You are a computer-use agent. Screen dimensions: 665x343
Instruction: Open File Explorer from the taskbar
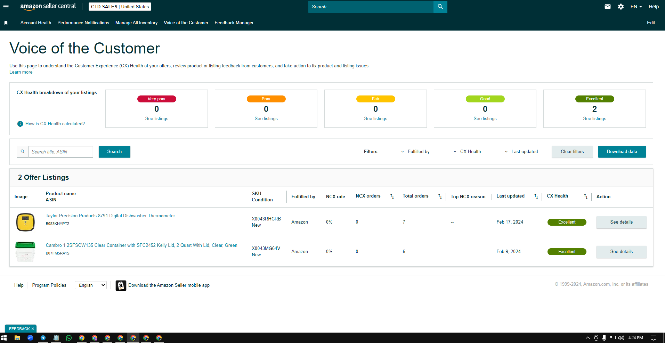(17, 338)
